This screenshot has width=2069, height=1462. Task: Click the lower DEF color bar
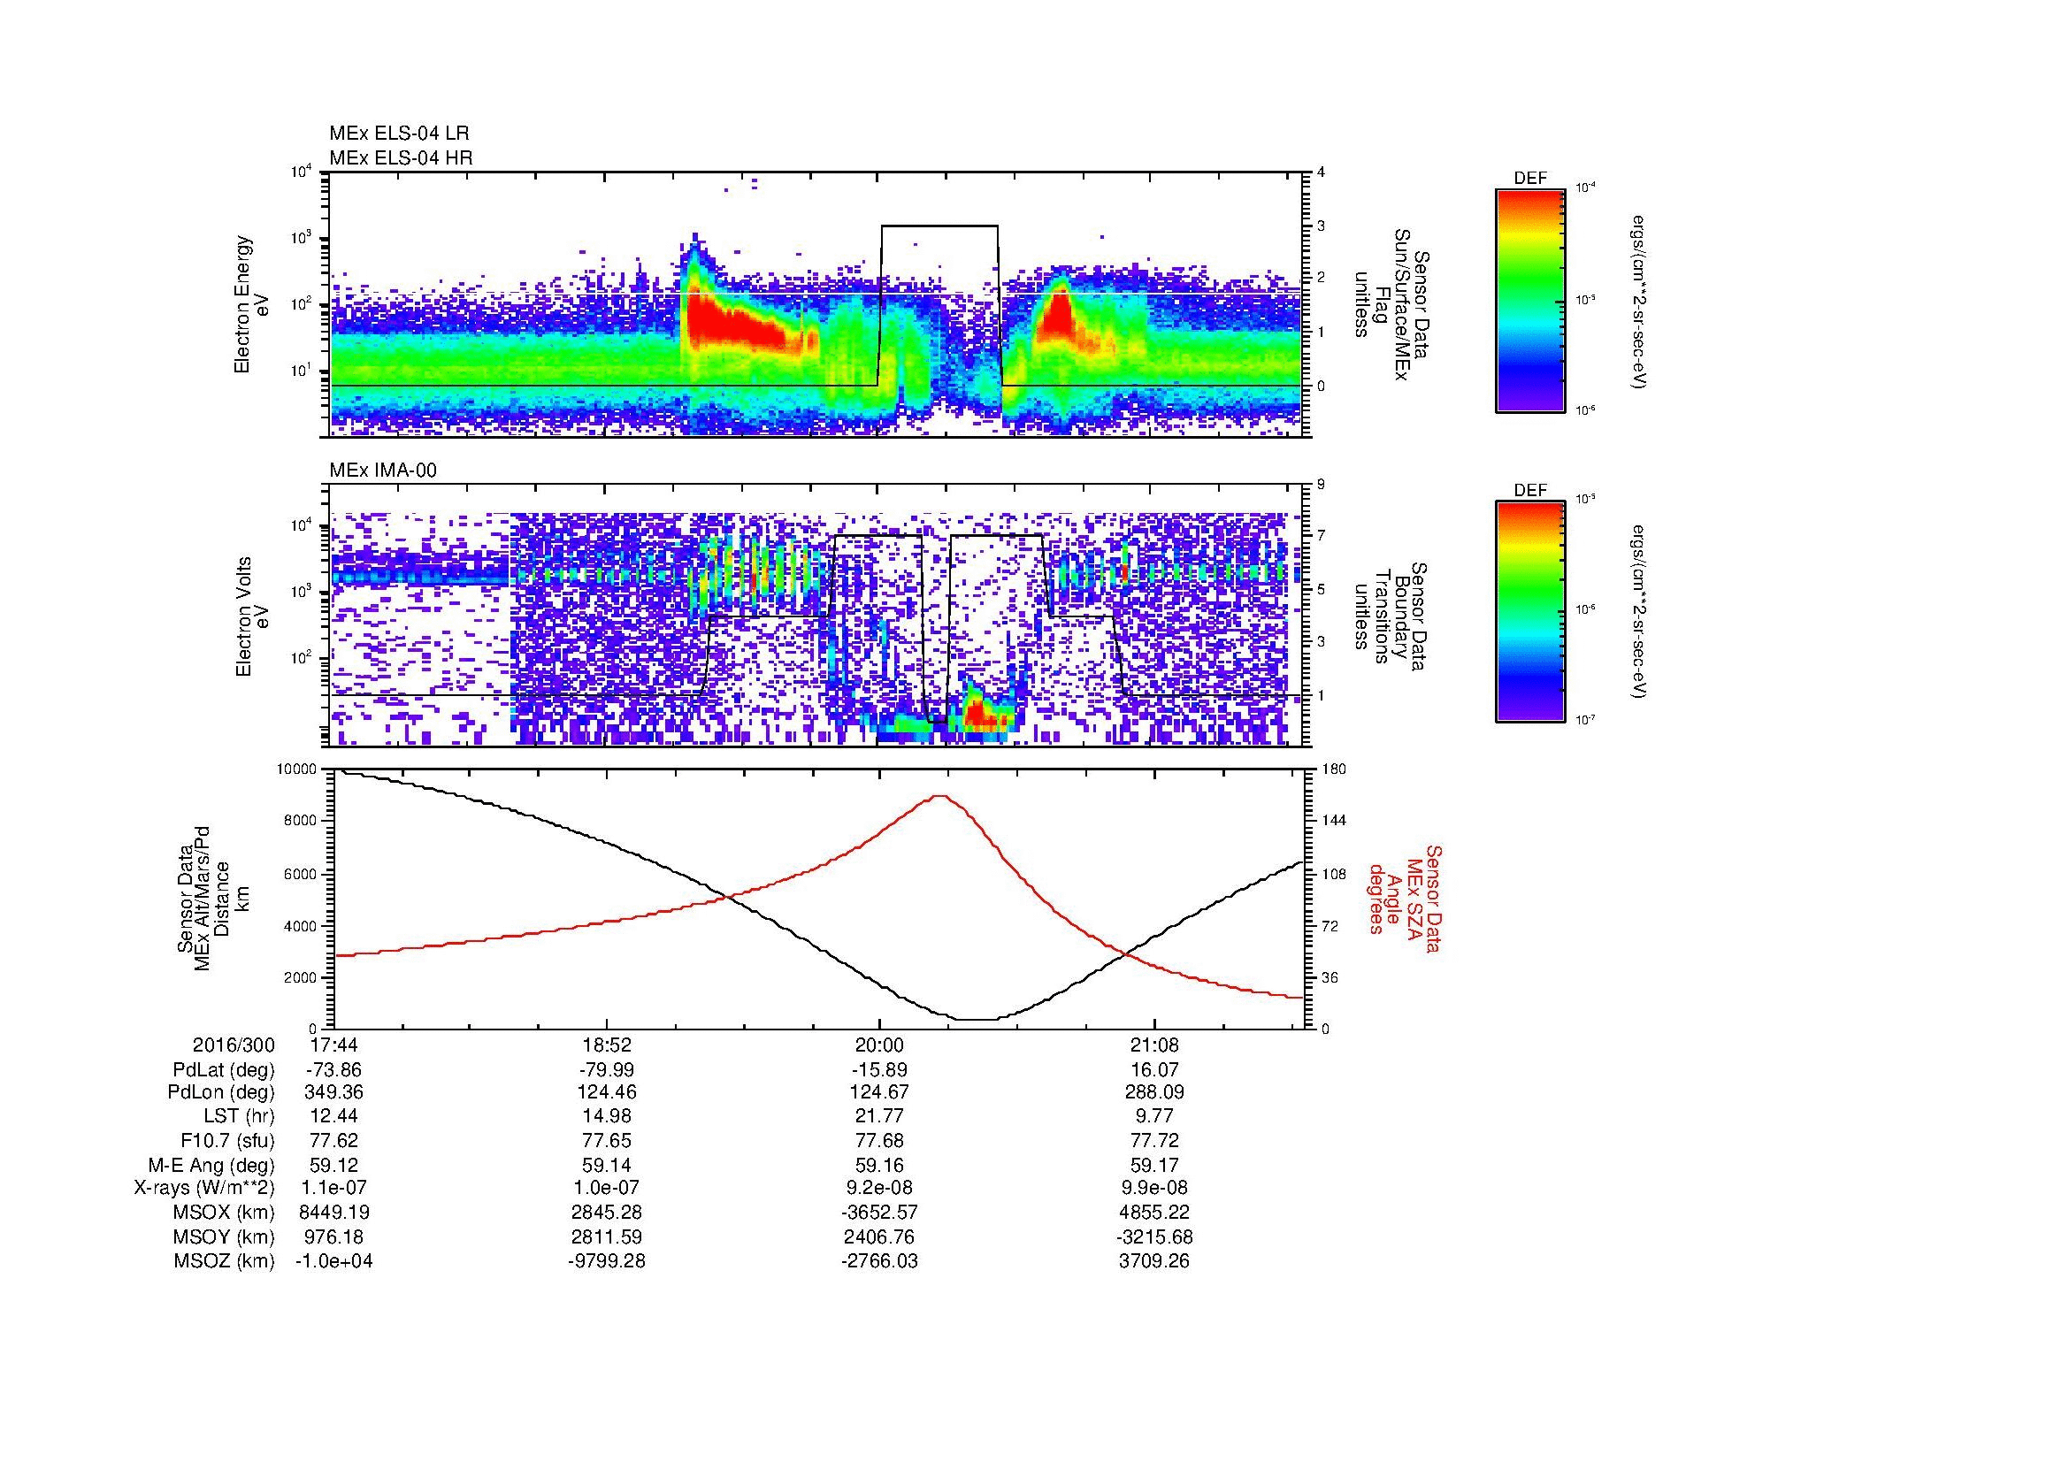1530,612
